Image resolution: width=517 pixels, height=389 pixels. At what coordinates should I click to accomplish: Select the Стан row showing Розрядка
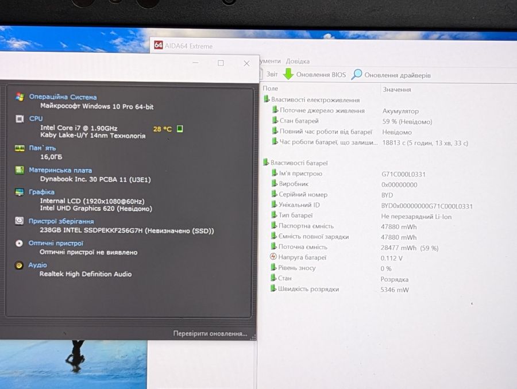(x=339, y=279)
